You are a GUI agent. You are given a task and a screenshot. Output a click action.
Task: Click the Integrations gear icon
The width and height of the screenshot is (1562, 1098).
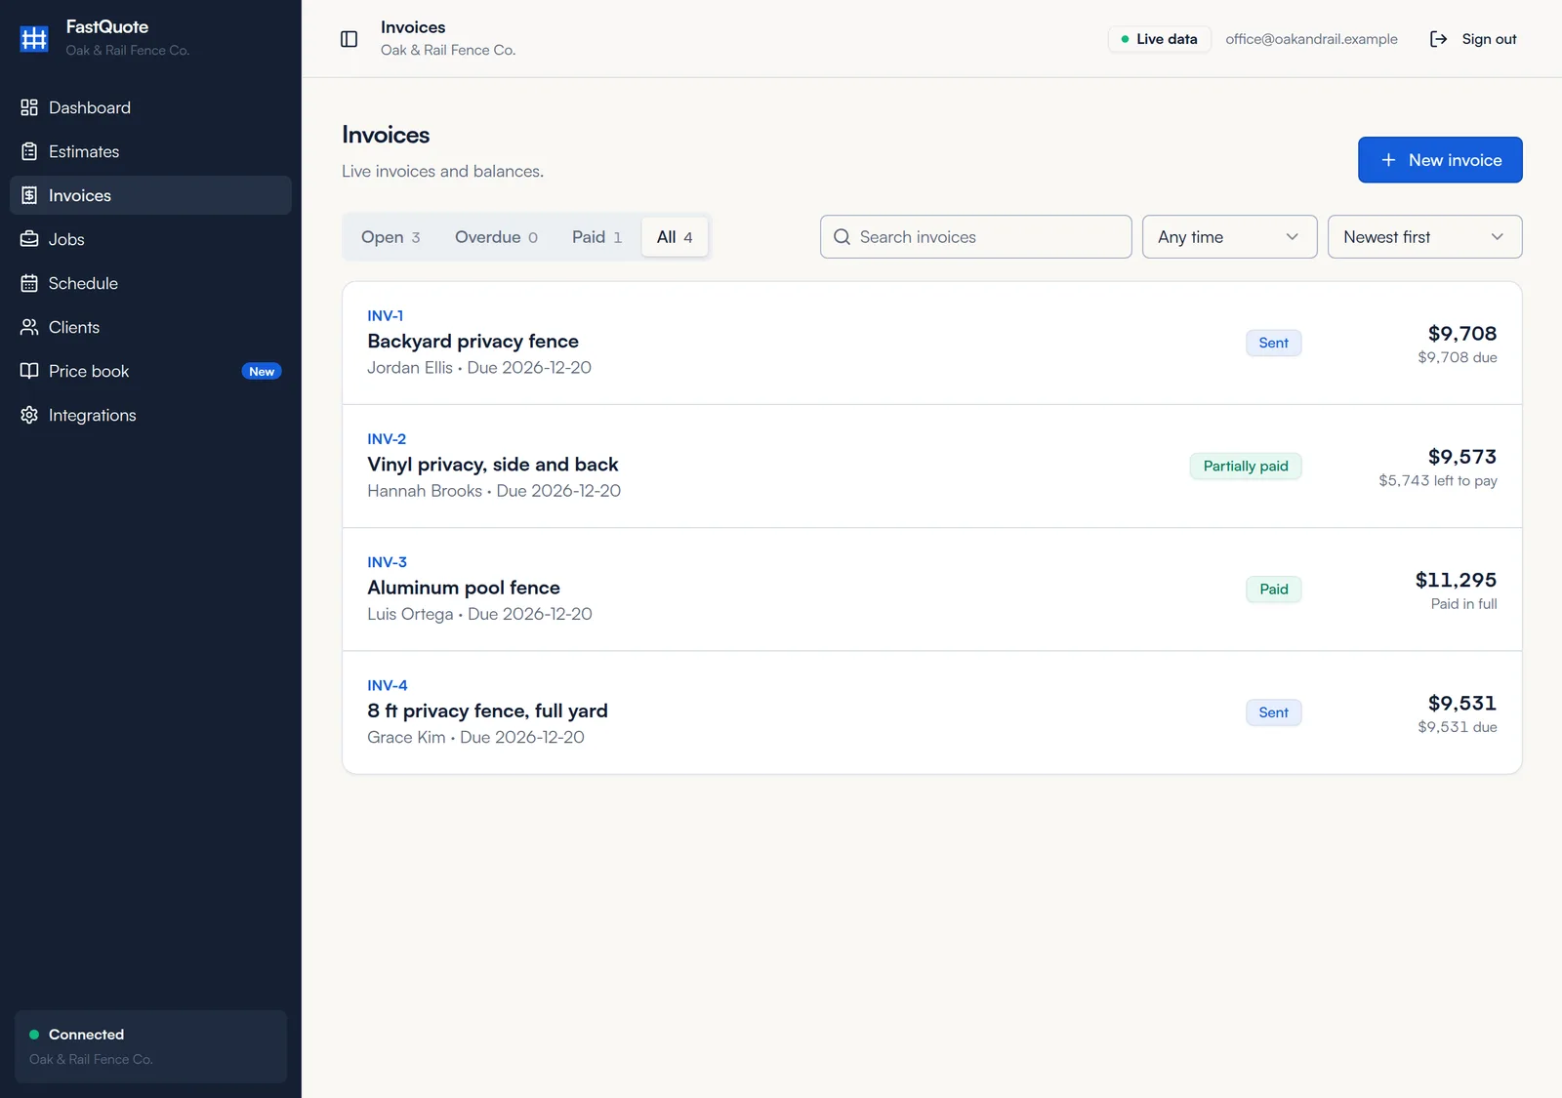pyautogui.click(x=29, y=415)
